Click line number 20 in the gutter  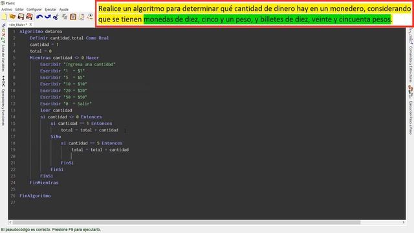click(13, 157)
